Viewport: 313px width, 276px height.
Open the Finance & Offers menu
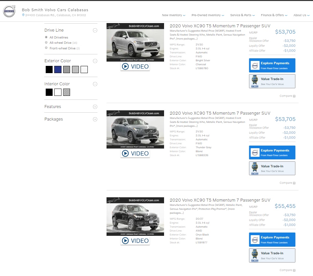tap(274, 15)
